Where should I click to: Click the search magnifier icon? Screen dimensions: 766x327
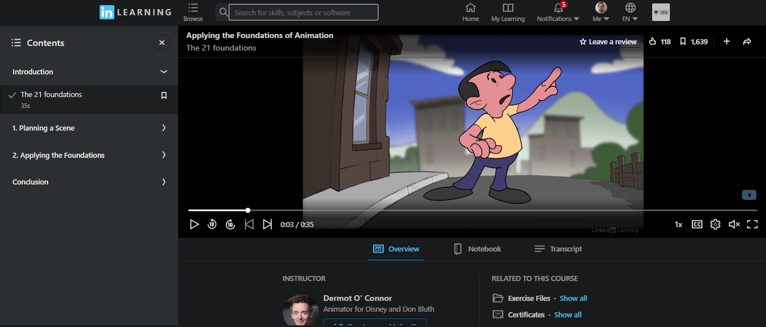pos(224,12)
